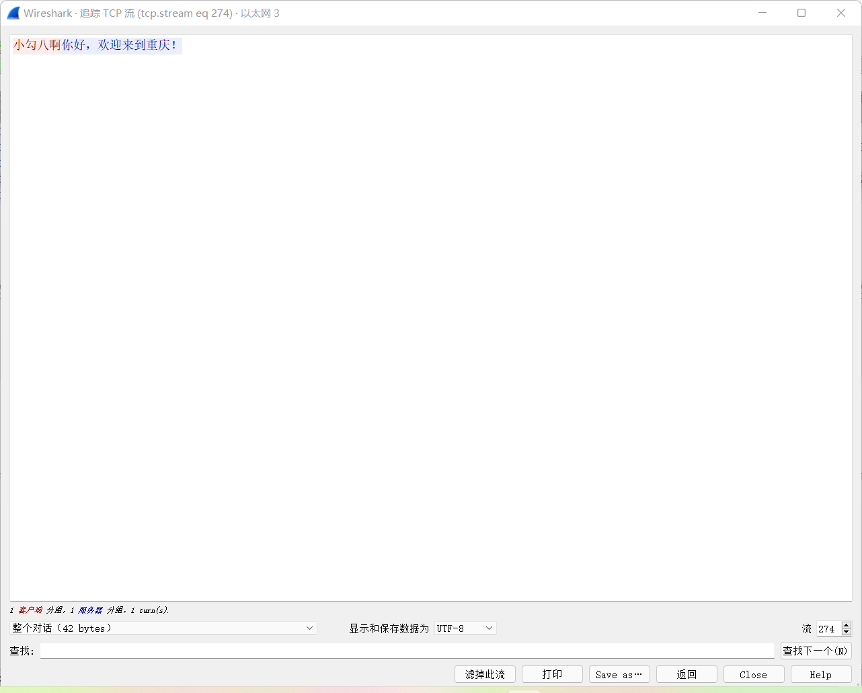The height and width of the screenshot is (693, 862).
Task: Increase the stream number with up arrow
Action: (x=847, y=625)
